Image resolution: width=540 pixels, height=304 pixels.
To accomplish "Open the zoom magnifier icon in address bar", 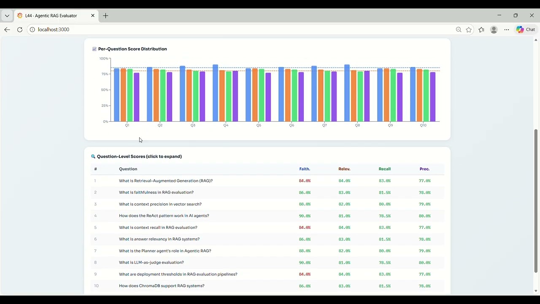I will [459, 30].
